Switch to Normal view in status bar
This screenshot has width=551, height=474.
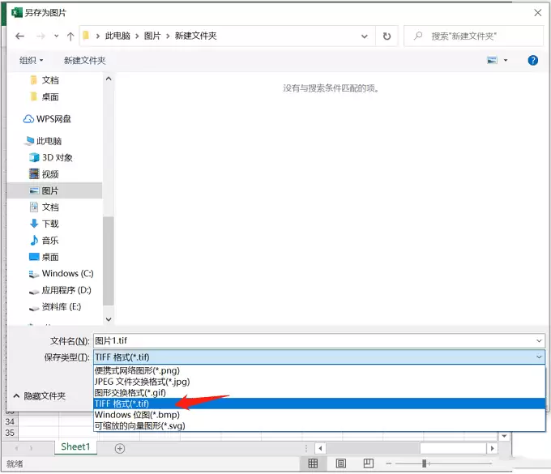tap(313, 463)
